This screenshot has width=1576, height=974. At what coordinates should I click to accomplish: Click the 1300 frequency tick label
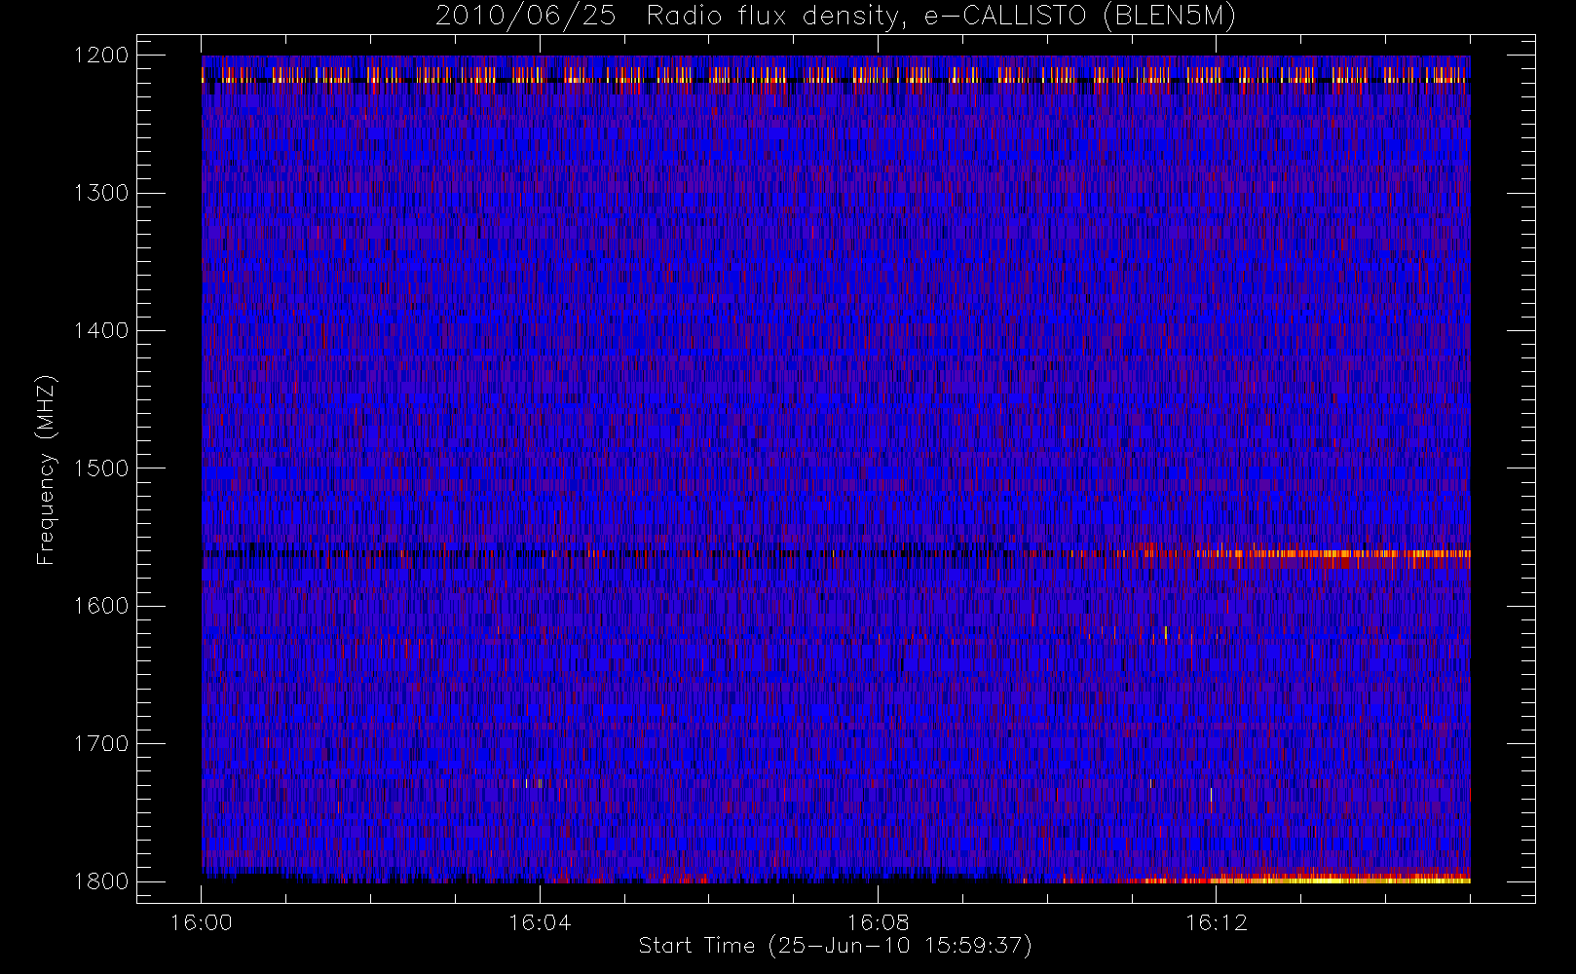coord(101,193)
